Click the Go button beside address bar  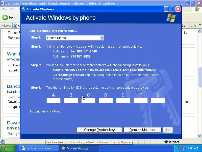[x=183, y=26]
